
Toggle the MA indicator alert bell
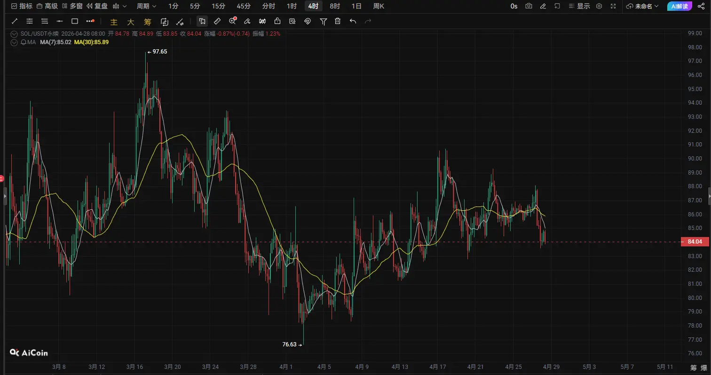tap(24, 42)
